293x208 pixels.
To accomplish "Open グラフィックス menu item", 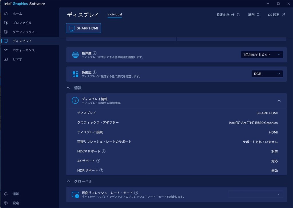I will coord(23,32).
